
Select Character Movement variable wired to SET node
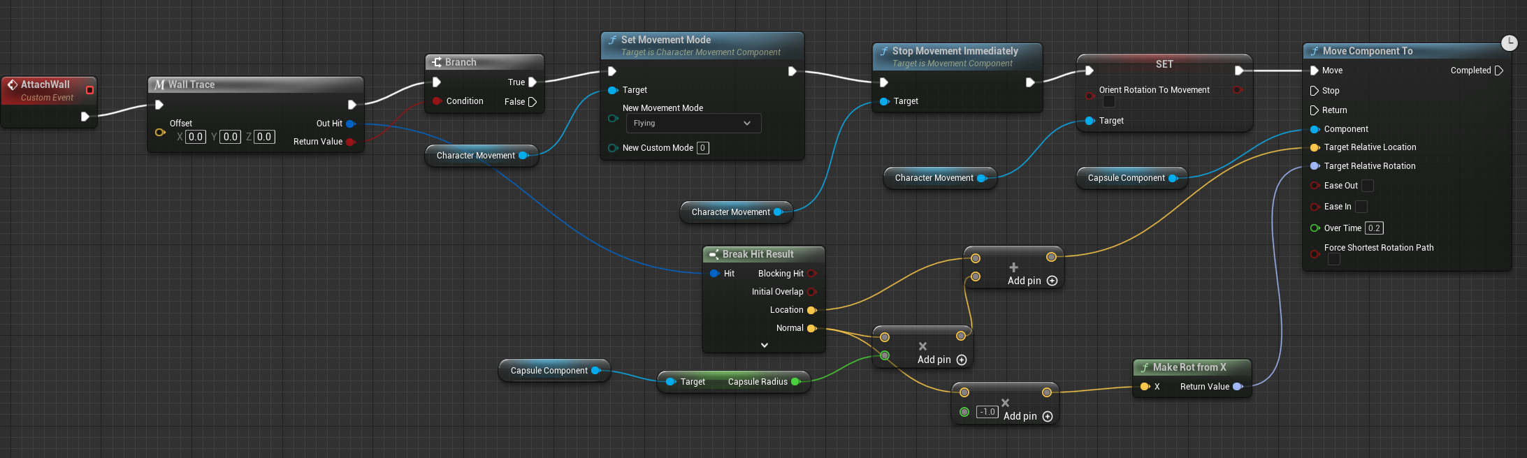(940, 178)
